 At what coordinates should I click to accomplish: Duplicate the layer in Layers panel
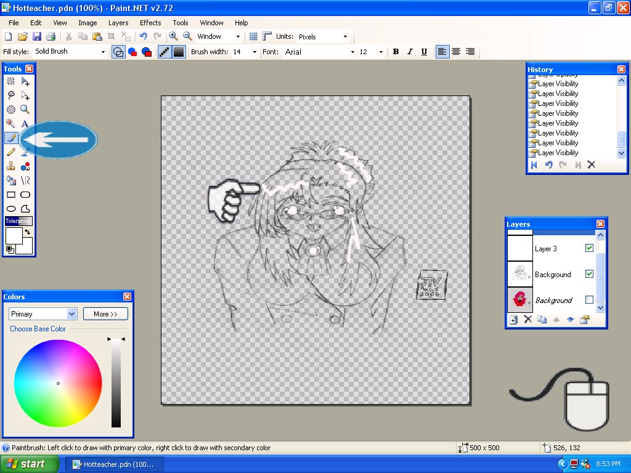coord(542,320)
